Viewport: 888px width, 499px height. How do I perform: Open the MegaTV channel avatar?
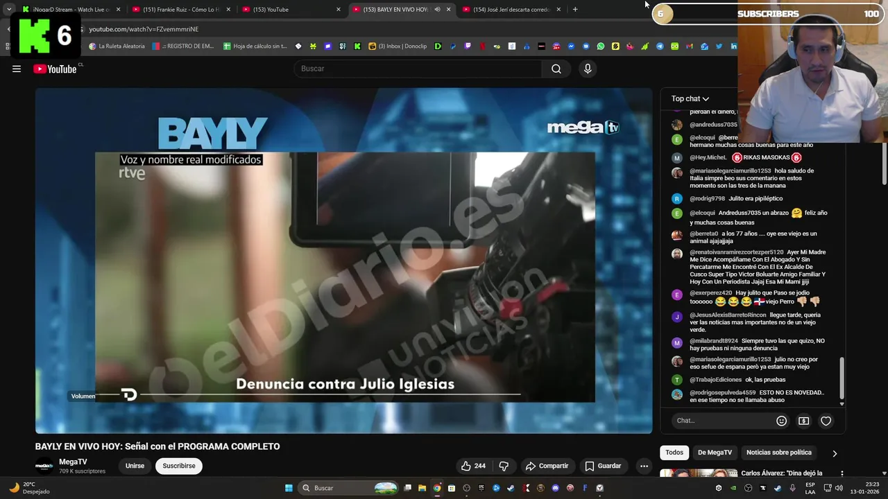[44, 466]
